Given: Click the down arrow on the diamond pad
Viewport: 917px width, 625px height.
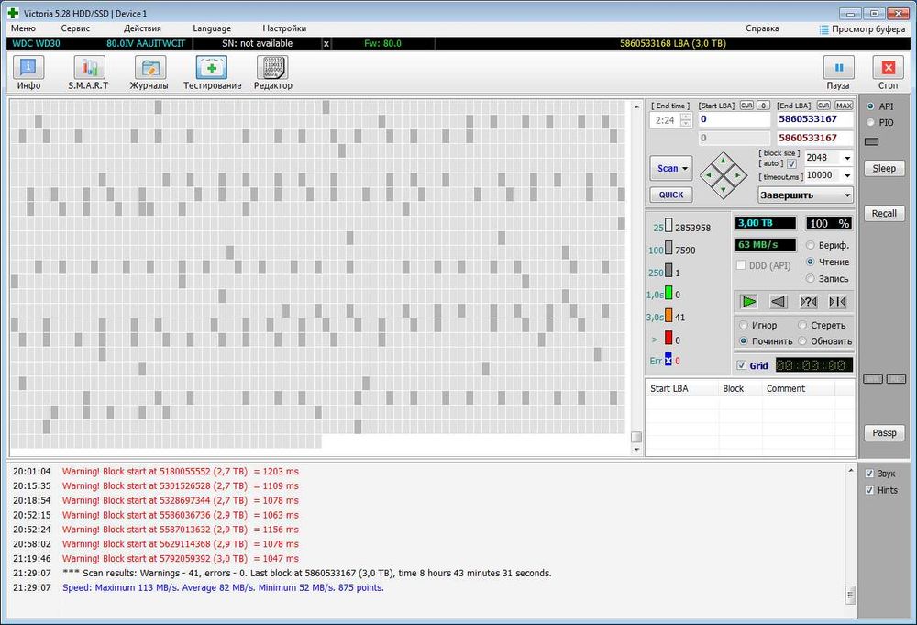Looking at the screenshot, I should 724,190.
